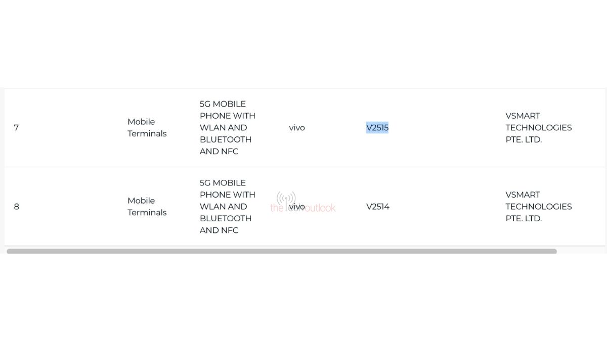Click the vivo brand name in row 7
This screenshot has height=341, width=607.
click(x=297, y=127)
